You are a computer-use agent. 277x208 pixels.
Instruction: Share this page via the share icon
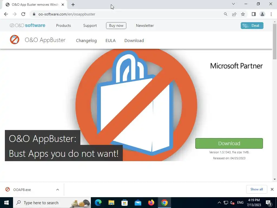pyautogui.click(x=234, y=14)
